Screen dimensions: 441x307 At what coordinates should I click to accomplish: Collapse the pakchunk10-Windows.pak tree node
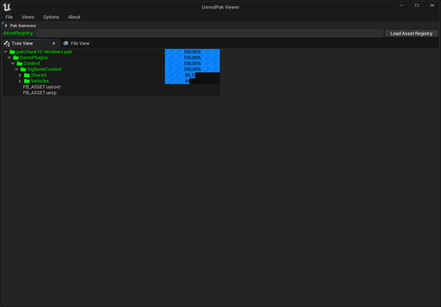tap(5, 52)
